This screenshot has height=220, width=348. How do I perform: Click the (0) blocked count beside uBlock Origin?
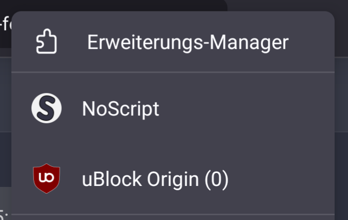pyautogui.click(x=216, y=179)
